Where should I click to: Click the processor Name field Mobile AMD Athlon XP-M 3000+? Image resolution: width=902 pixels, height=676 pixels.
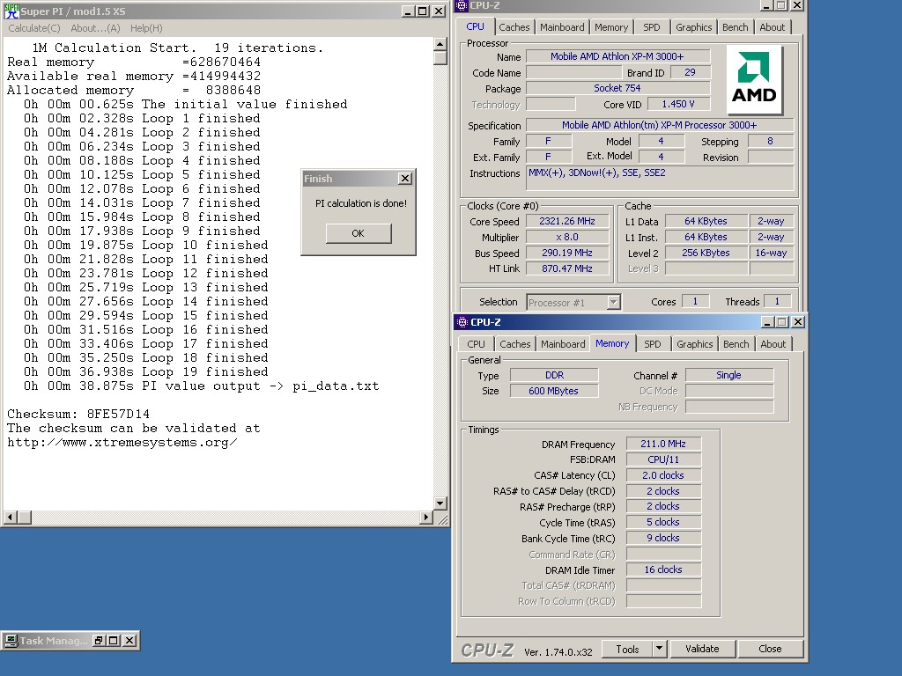(x=617, y=56)
